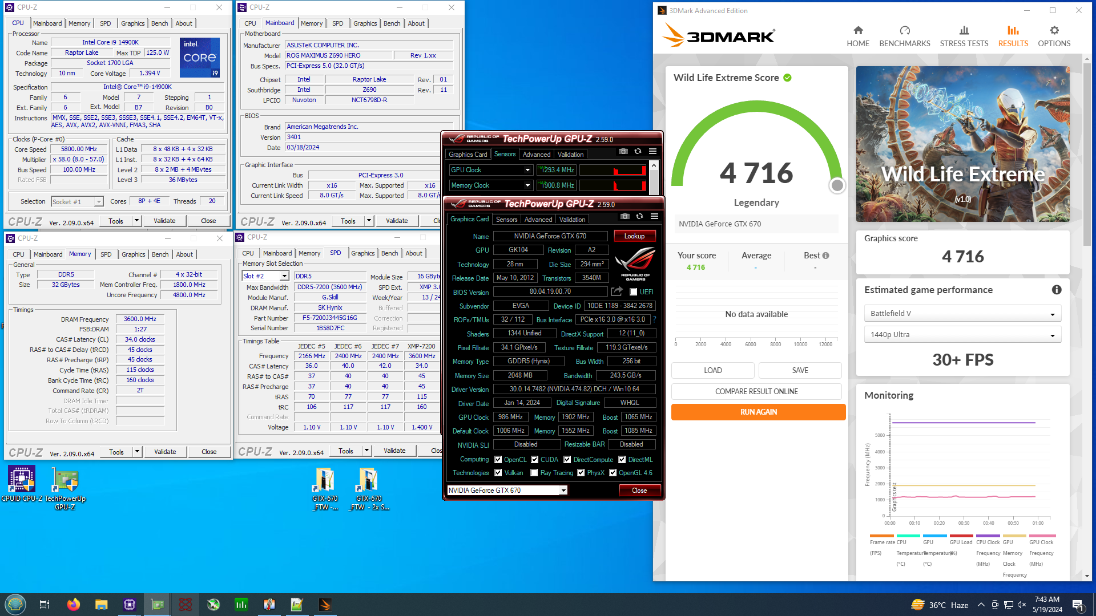Click the Wild Life Extreme thumbnail image
This screenshot has width=1096, height=616.
point(962,144)
